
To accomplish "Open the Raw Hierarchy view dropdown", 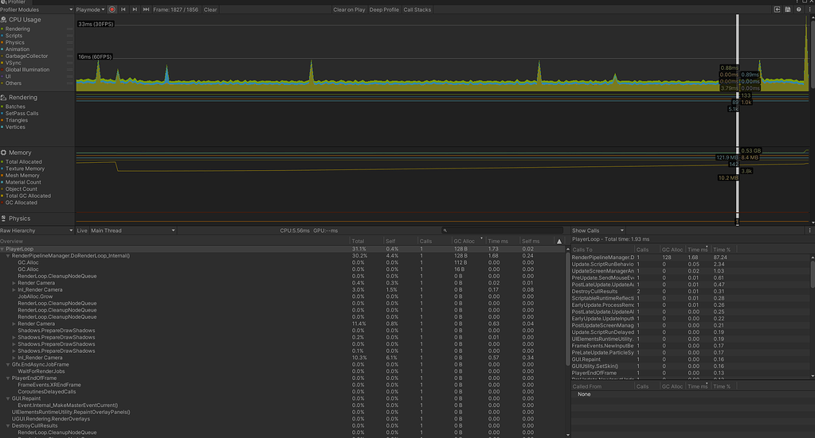I will [37, 231].
